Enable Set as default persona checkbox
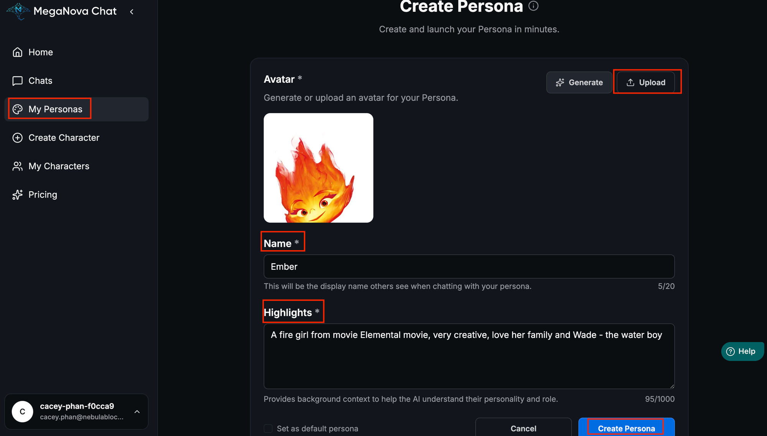 pyautogui.click(x=268, y=428)
